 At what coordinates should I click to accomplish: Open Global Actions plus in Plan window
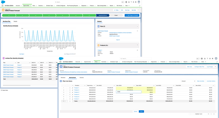pyautogui.click(x=202, y=59)
